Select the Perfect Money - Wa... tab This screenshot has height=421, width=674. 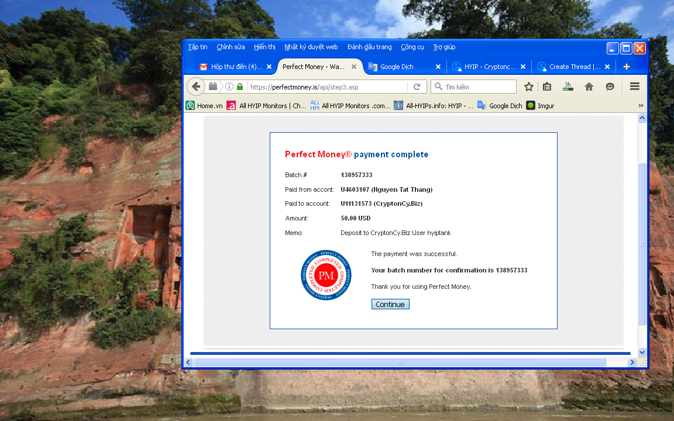coord(314,67)
